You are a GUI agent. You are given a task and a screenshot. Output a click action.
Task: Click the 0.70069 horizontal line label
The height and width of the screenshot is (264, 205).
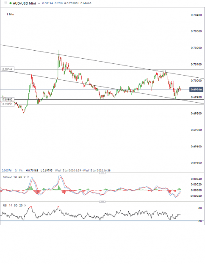pos(8,69)
